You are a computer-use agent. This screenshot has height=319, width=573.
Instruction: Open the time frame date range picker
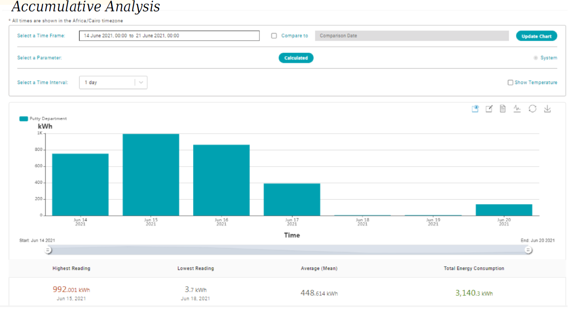[x=169, y=36]
